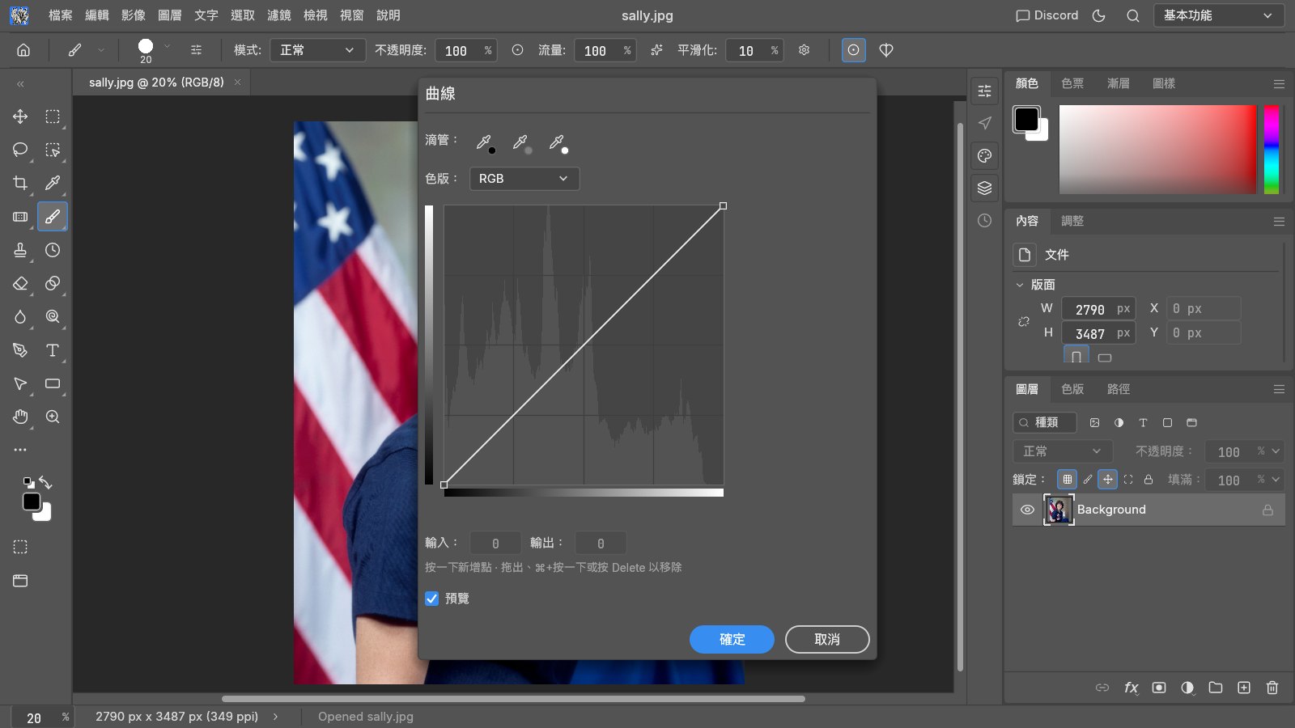The height and width of the screenshot is (728, 1295).
Task: Open the 影像 menu
Action: click(x=134, y=15)
